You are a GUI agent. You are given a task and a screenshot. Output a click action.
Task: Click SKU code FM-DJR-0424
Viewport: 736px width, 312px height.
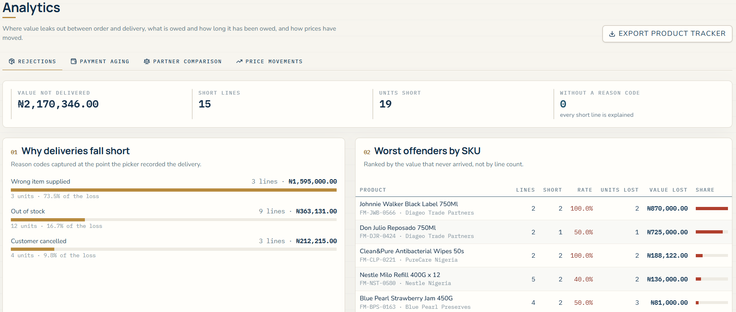click(378, 236)
